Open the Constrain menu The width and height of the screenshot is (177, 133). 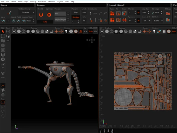point(42,1)
